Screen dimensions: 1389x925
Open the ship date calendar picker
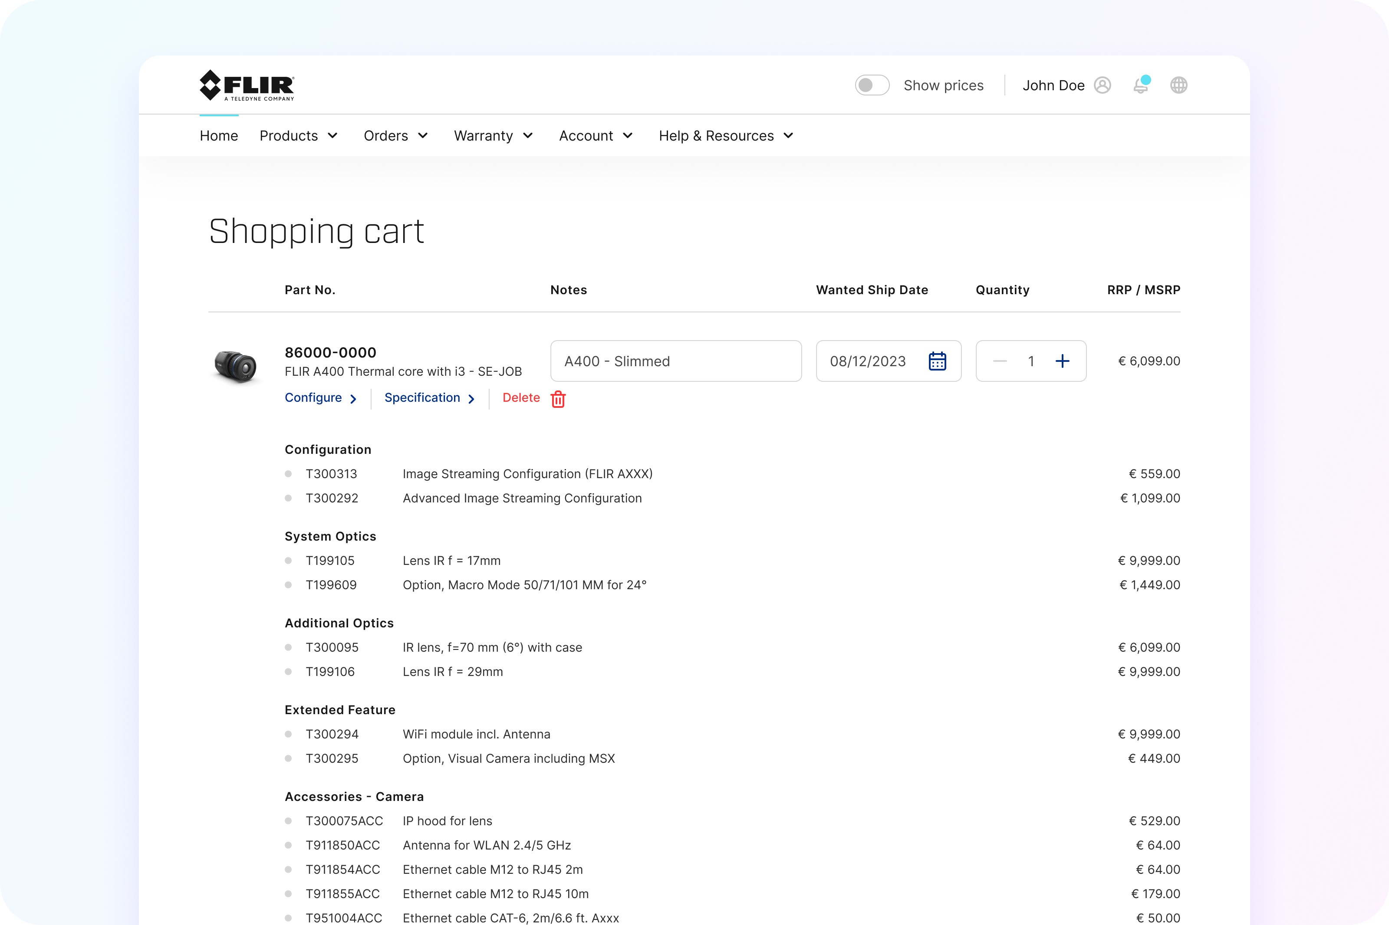937,361
